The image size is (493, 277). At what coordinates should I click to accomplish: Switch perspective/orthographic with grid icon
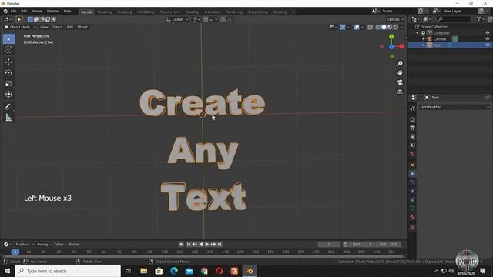click(x=400, y=92)
